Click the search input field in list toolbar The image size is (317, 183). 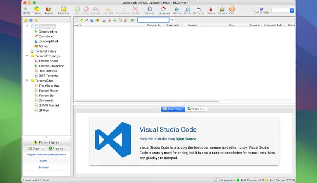(x=153, y=20)
